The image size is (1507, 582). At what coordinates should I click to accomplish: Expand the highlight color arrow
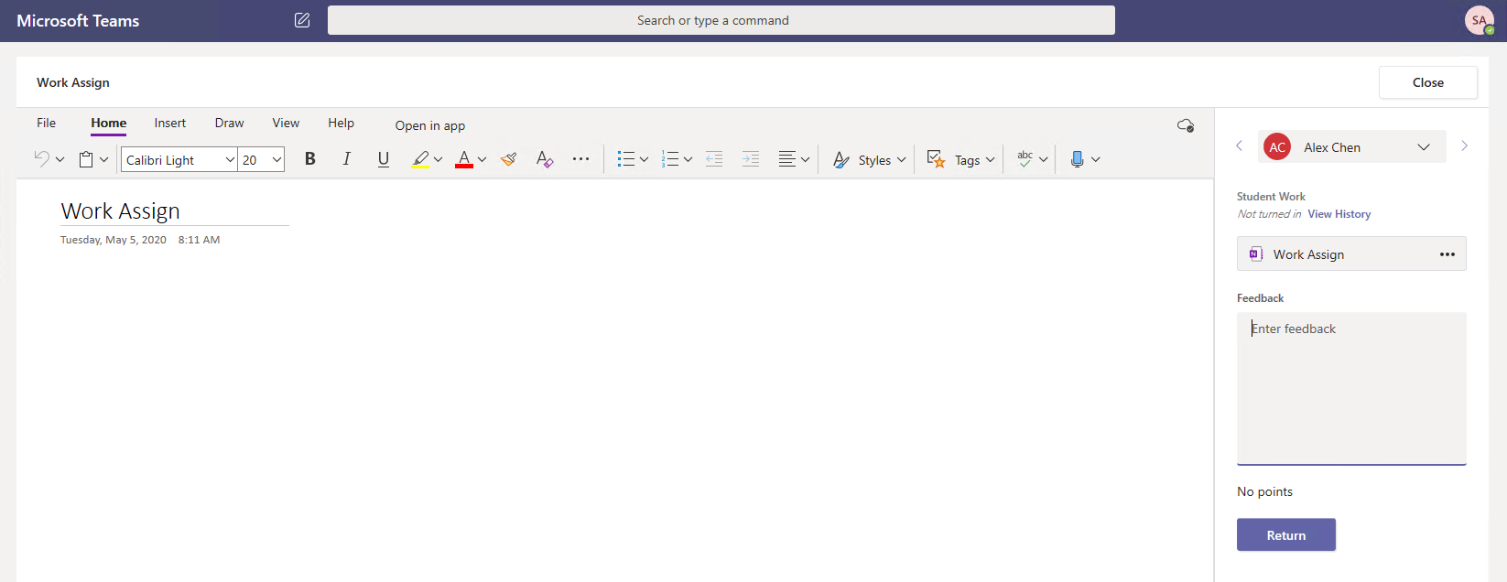pos(439,159)
